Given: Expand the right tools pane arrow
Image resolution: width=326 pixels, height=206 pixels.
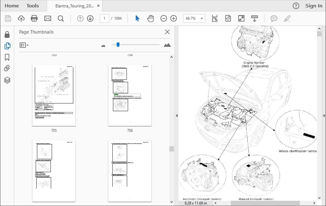Looking at the screenshot, I should point(324,115).
